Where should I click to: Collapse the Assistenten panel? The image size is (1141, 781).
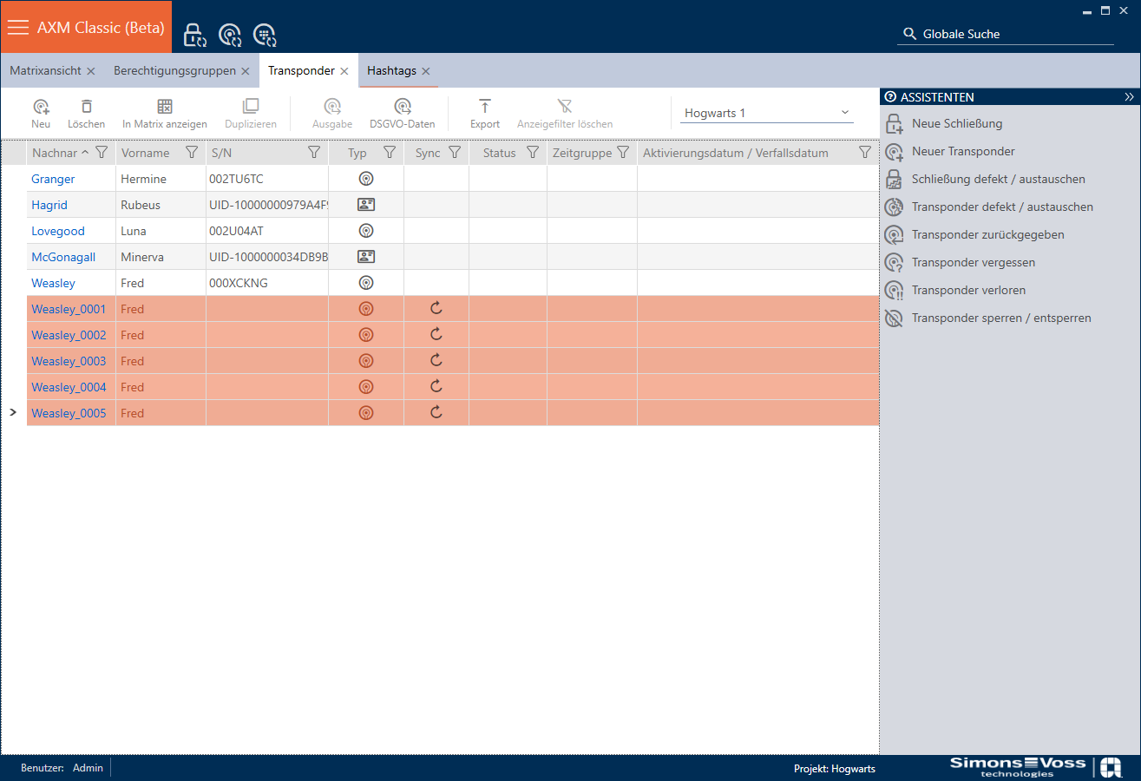click(x=1129, y=97)
